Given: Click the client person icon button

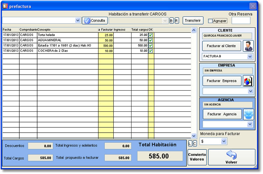Looking at the screenshot, I should (248, 46).
